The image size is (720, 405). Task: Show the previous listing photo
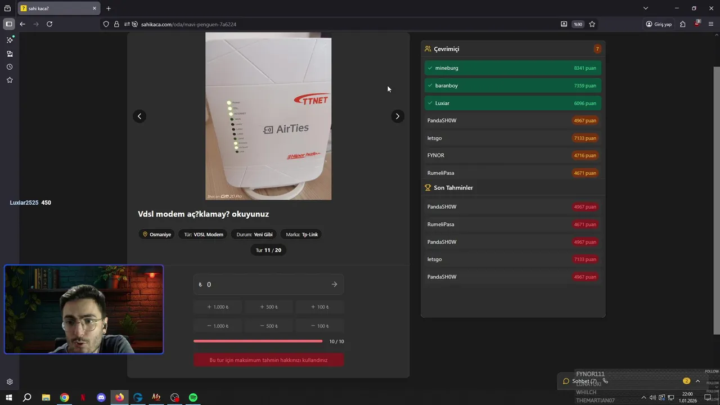(139, 116)
